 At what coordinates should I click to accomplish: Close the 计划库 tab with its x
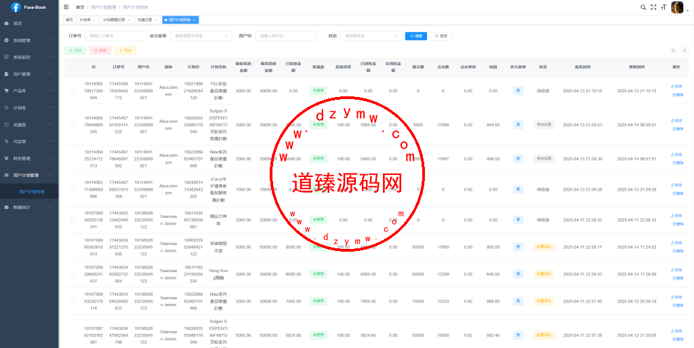coord(94,20)
